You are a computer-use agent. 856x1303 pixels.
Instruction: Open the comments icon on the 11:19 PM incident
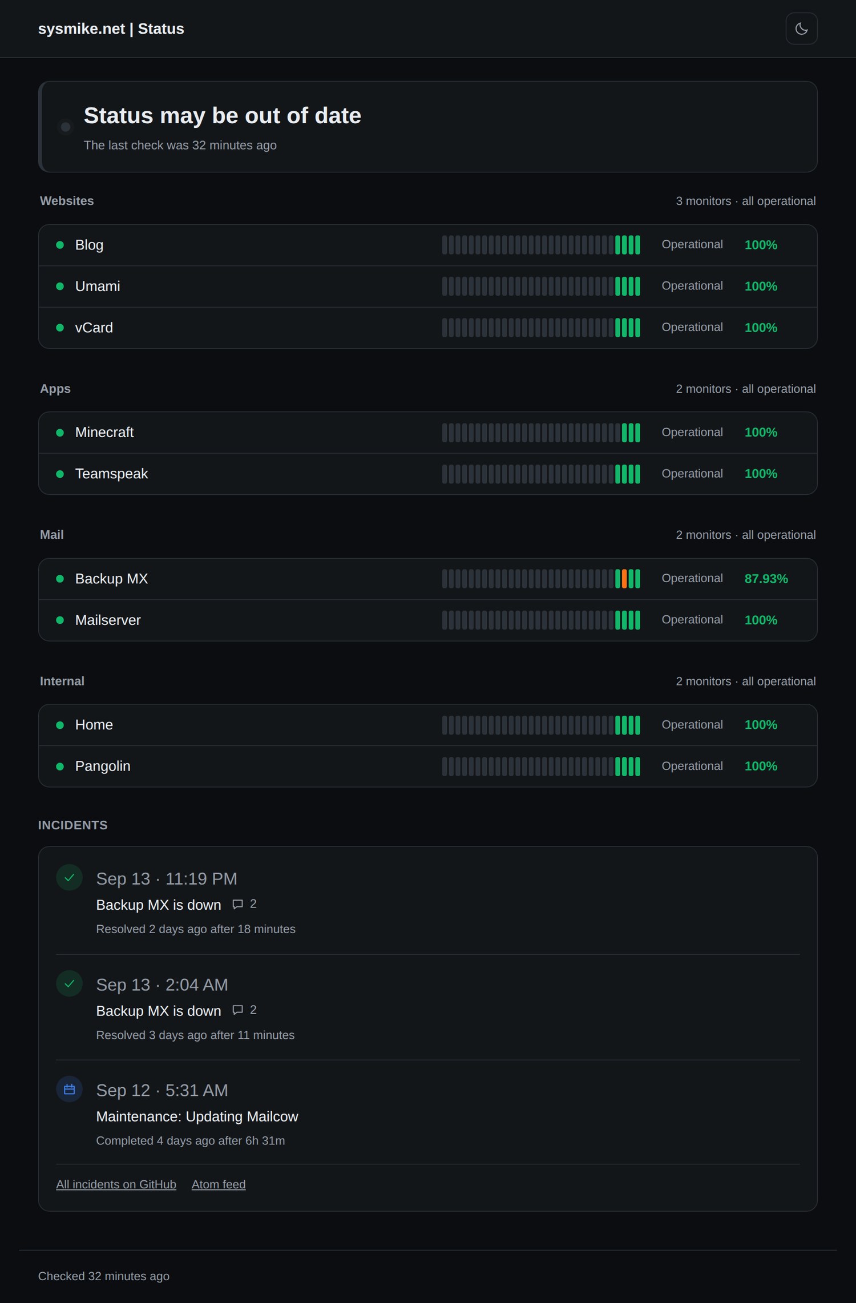(x=238, y=905)
